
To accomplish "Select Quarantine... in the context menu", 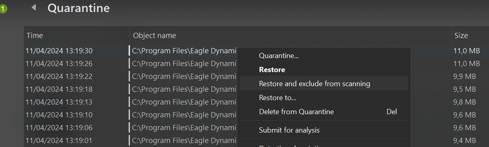I will [279, 56].
